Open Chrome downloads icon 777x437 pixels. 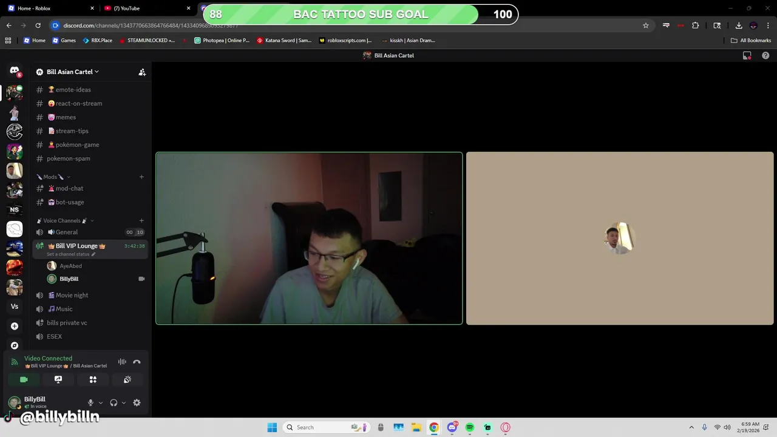tap(739, 25)
